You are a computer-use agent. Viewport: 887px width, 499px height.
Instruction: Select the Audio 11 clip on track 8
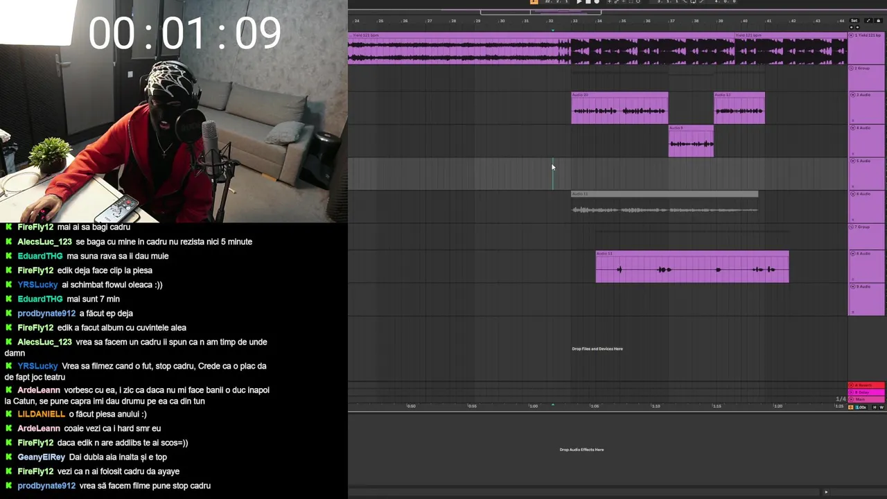click(x=692, y=267)
